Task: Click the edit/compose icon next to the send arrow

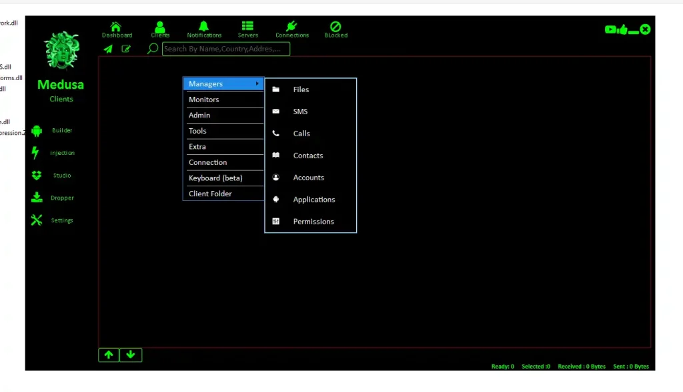Action: 126,49
